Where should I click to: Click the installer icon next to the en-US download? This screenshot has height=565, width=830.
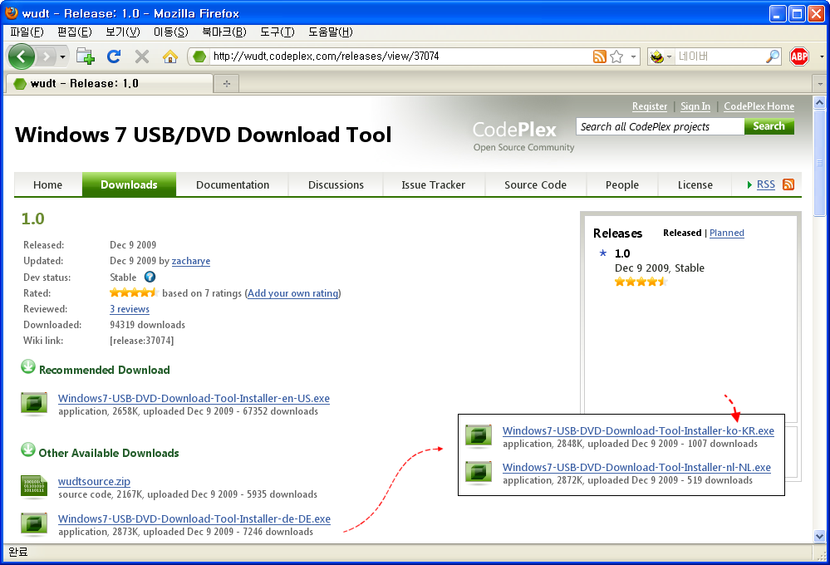(x=33, y=404)
